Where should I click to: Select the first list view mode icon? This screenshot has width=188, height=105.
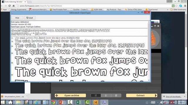coord(96,95)
